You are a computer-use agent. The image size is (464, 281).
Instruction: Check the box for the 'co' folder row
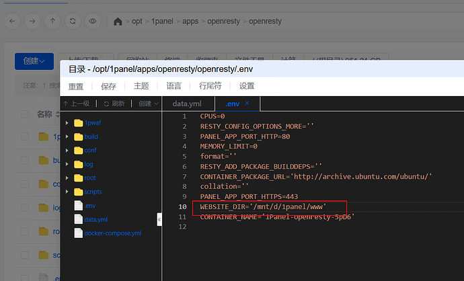coord(25,184)
